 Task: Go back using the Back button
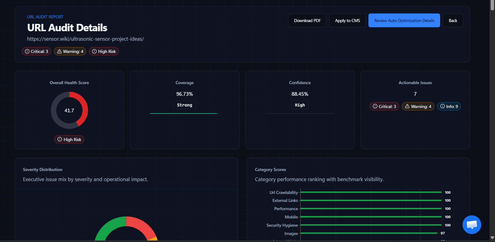pos(453,20)
